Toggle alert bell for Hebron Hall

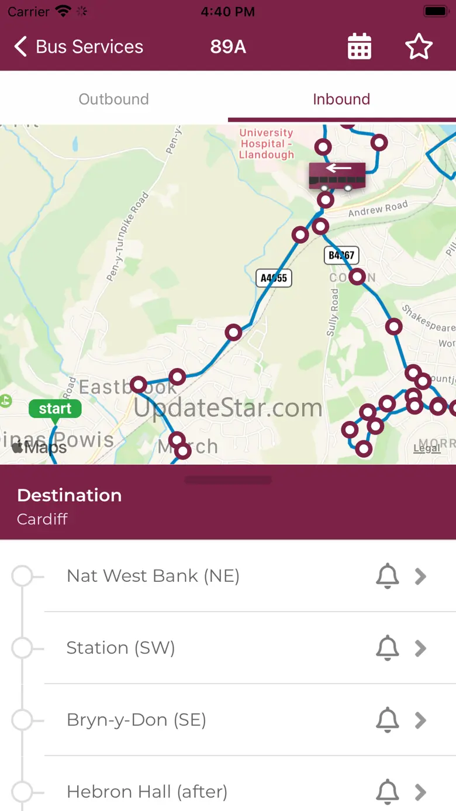tap(387, 792)
